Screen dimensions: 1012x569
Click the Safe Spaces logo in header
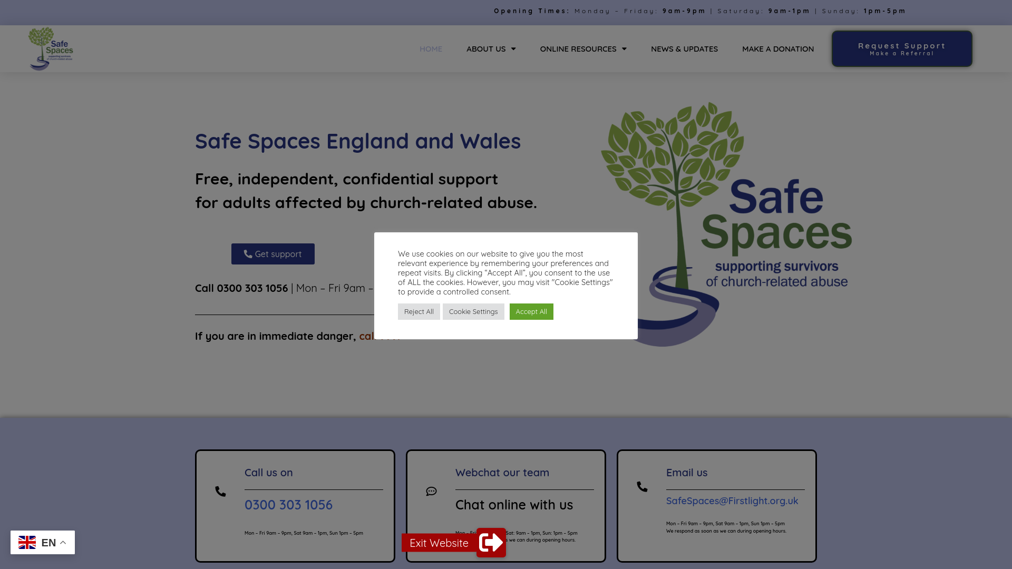(x=51, y=48)
